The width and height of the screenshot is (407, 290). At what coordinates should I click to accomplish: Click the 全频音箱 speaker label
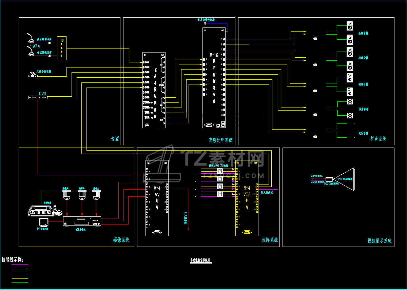[363, 34]
